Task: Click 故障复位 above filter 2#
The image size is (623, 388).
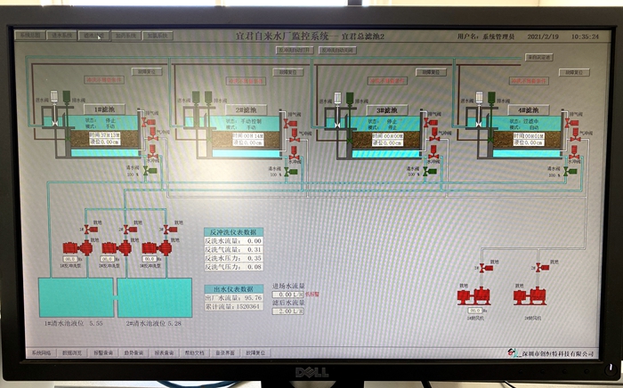Action: pos(288,72)
